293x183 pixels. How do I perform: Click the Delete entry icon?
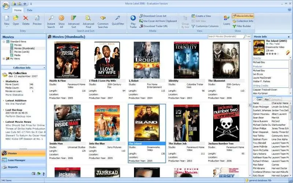pos(26,18)
